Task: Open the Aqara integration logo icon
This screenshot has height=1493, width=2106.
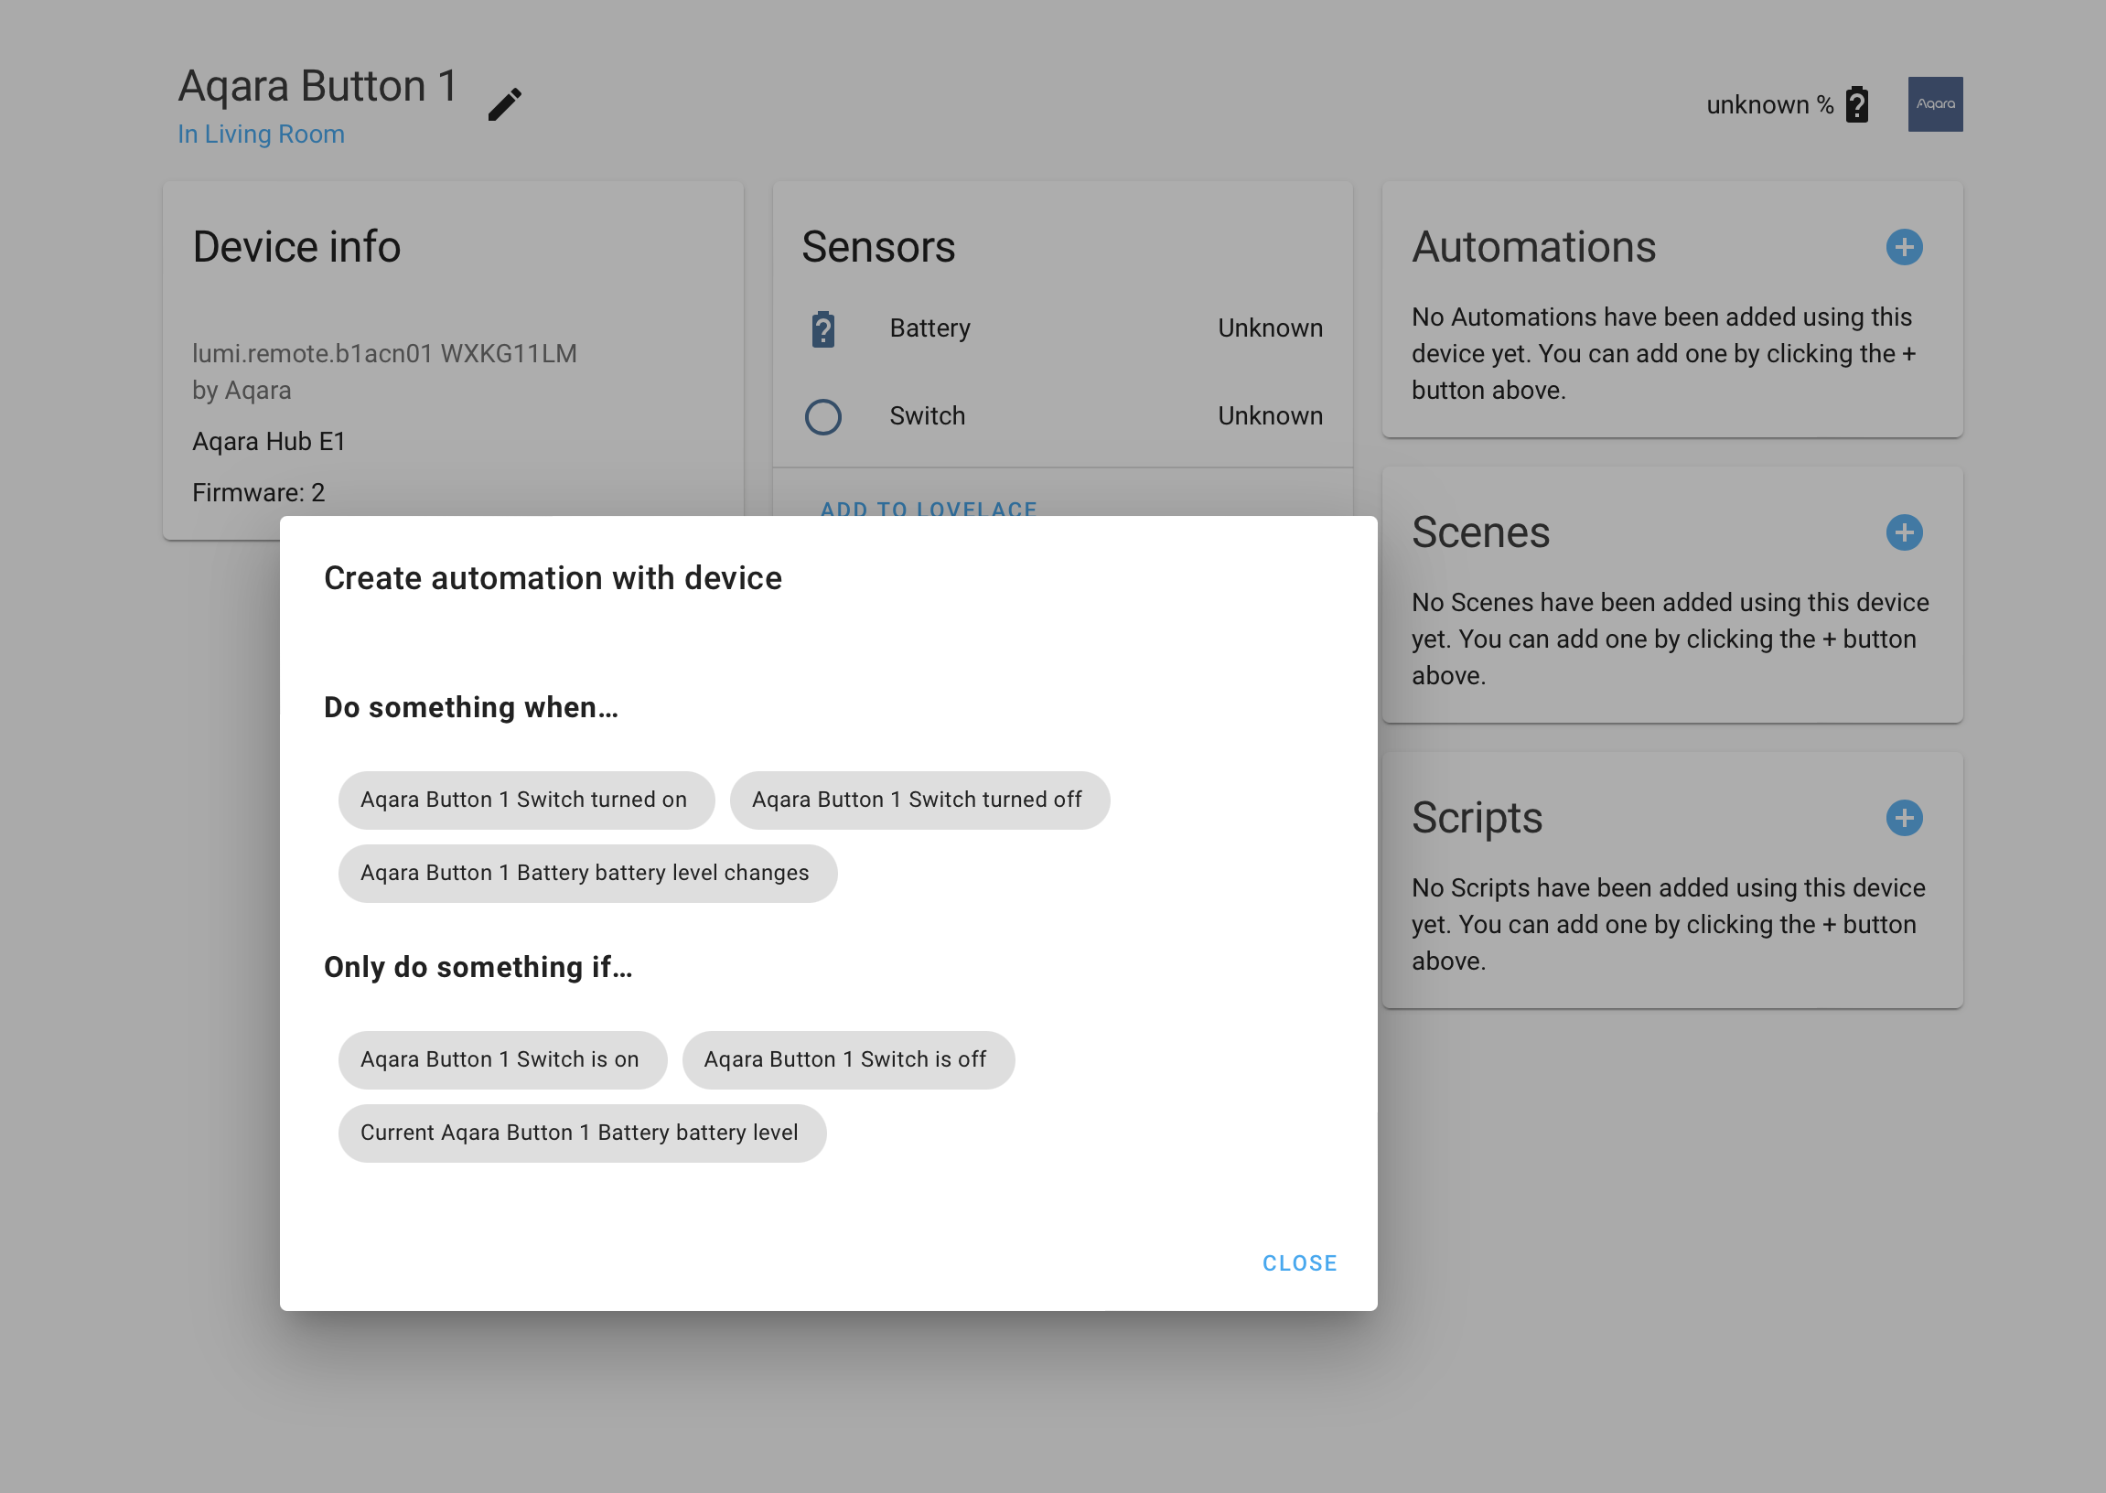Action: [1934, 104]
